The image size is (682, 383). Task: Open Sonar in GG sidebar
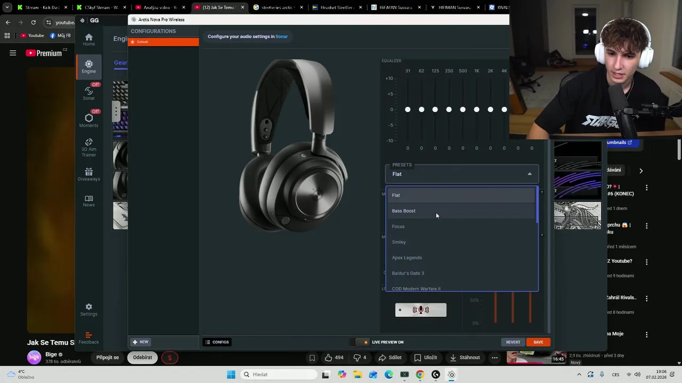(x=88, y=93)
